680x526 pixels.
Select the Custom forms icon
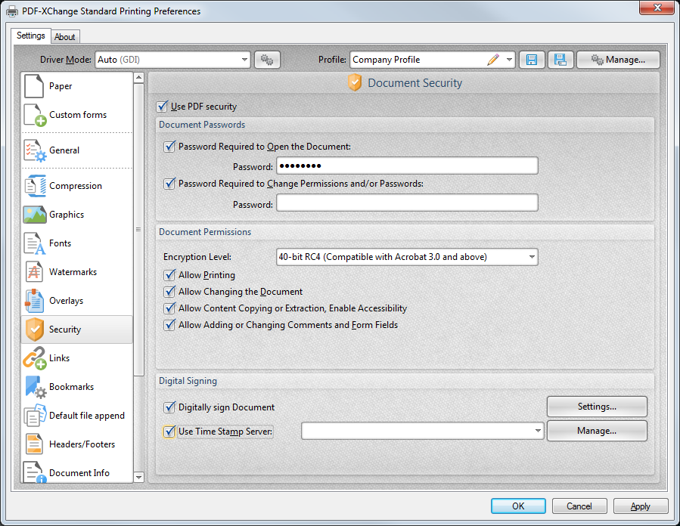click(35, 115)
